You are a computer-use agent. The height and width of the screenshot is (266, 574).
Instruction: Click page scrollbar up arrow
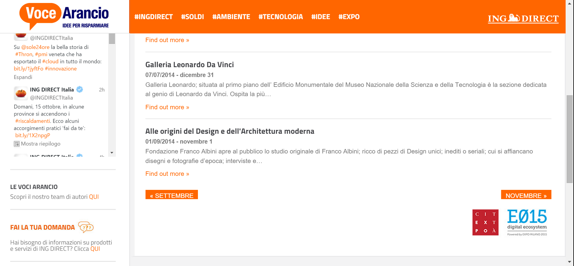point(570,4)
